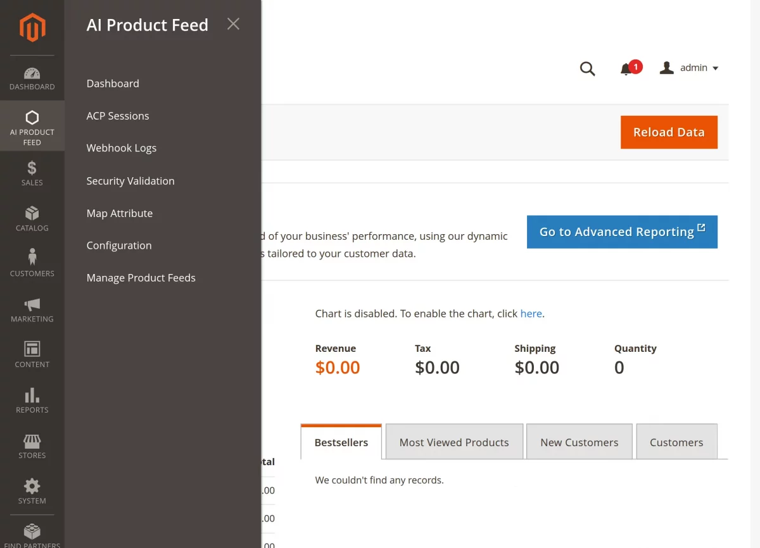Switch to the Most Viewed Products tab

(x=453, y=442)
